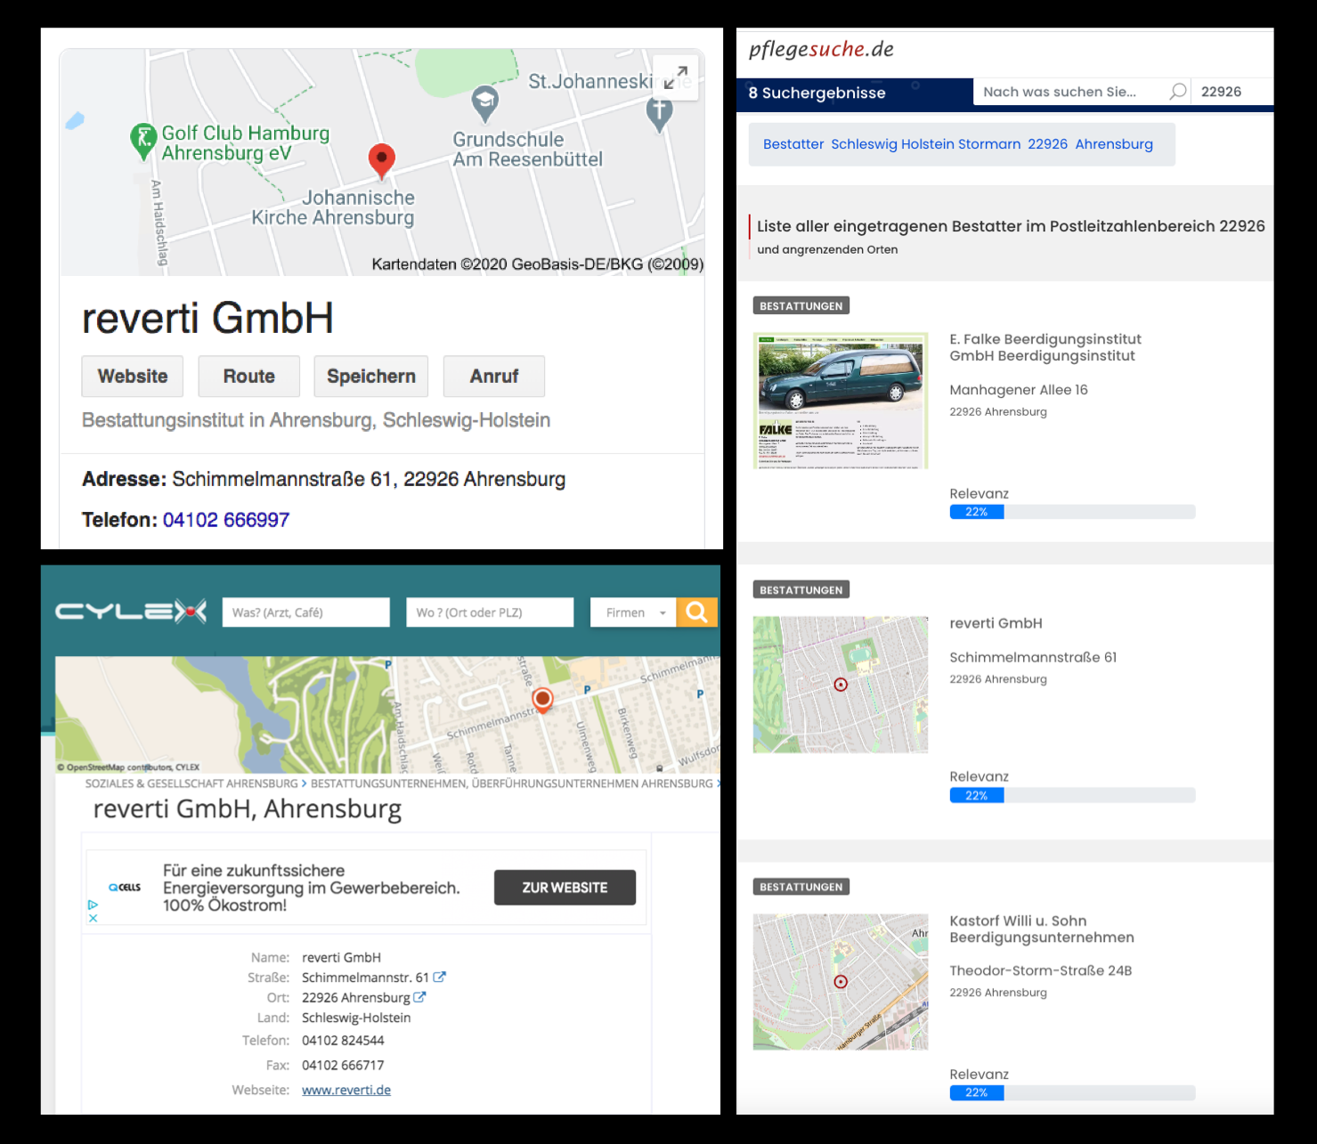Click external link icon next to Schimmelmannstr. 61
Screen dimensions: 1317x1144
[x=439, y=977]
